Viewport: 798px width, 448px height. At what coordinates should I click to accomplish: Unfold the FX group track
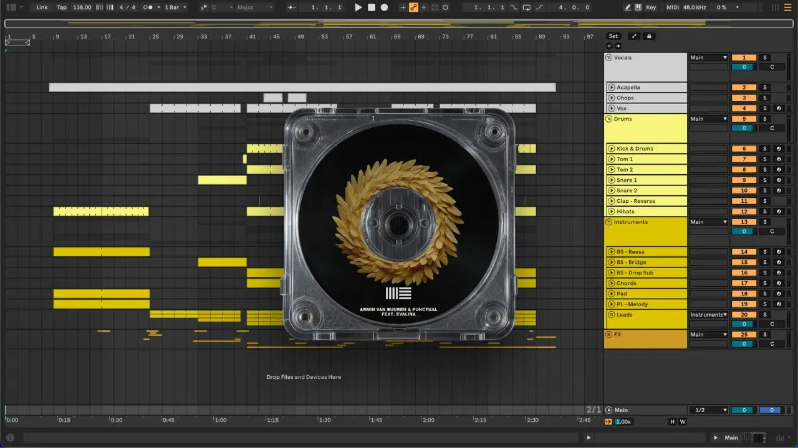tap(609, 335)
